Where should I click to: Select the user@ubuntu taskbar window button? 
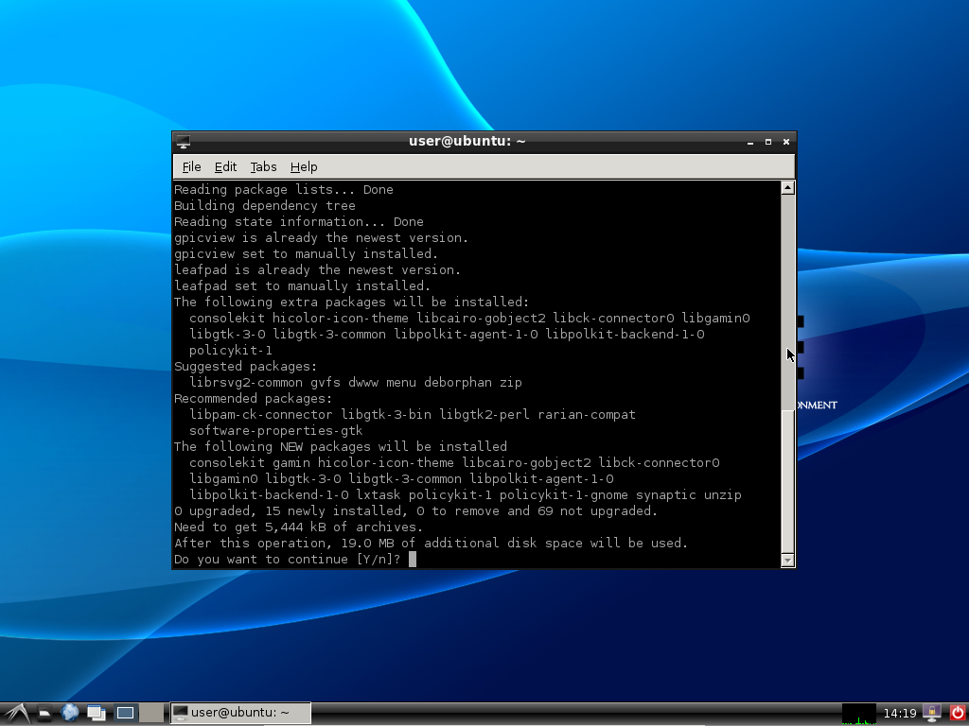(239, 713)
